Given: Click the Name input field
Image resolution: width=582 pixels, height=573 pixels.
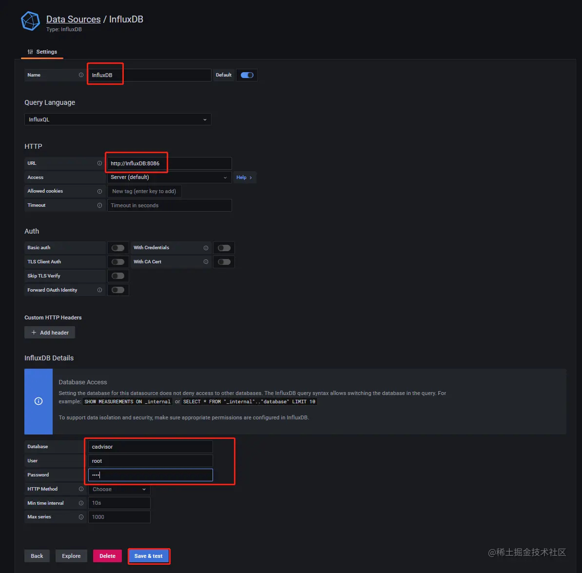Looking at the screenshot, I should point(150,75).
